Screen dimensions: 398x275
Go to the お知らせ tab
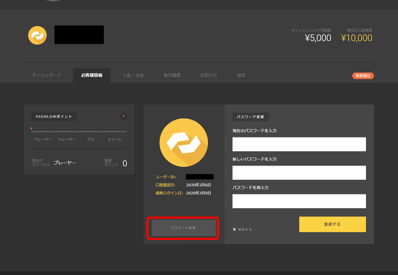[x=209, y=75]
